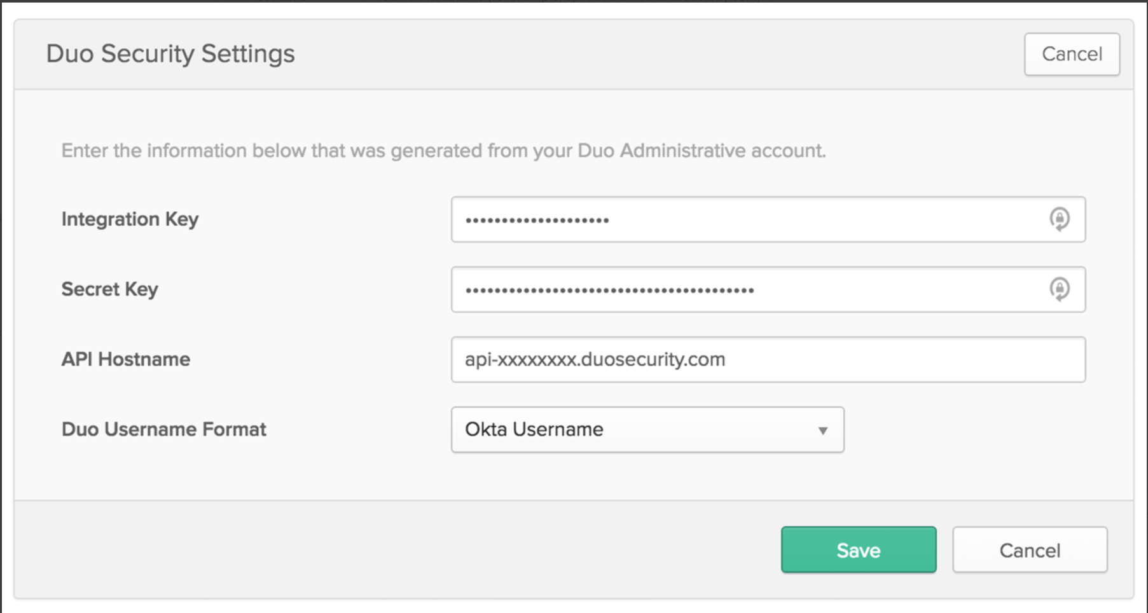1148x613 pixels.
Task: Click the Secret Key label
Action: tap(109, 289)
